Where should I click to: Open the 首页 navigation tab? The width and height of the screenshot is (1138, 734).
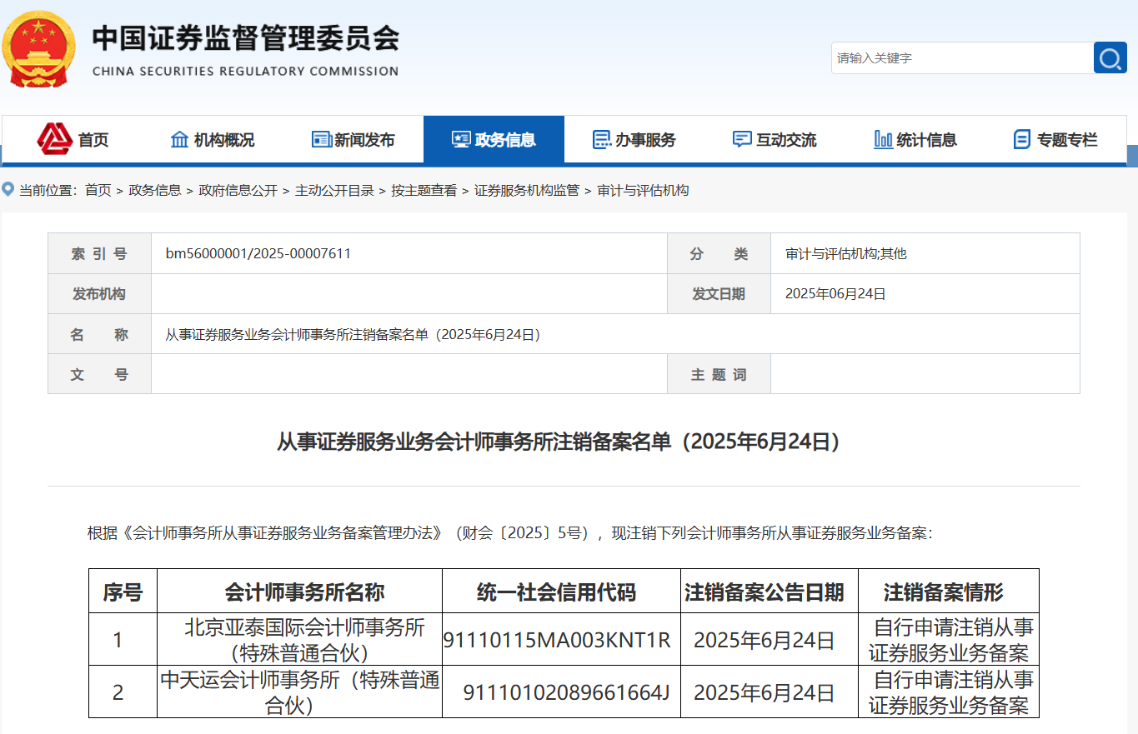[x=73, y=139]
